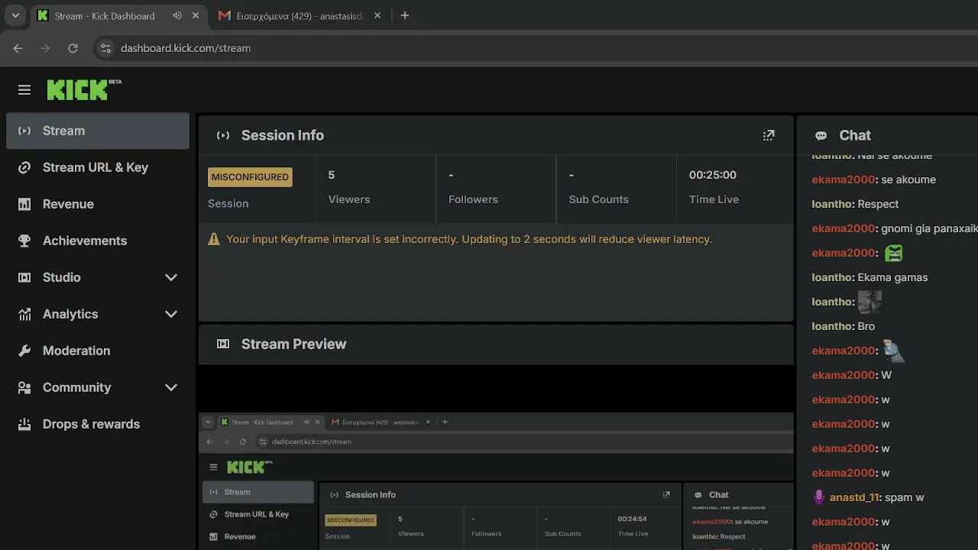
Task: Click username in "Respect" chat message
Action: pyautogui.click(x=833, y=204)
